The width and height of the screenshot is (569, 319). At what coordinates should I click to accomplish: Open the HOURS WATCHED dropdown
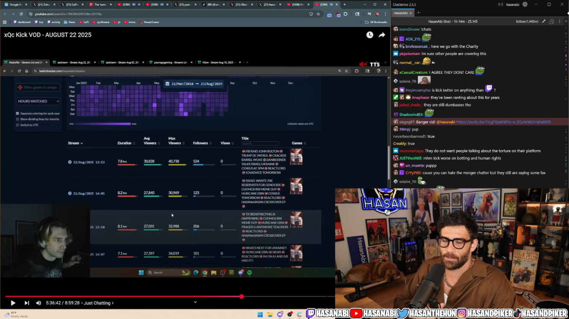pyautogui.click(x=38, y=101)
